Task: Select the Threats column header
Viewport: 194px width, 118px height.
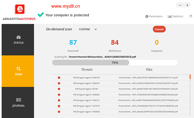Action: pos(87,69)
